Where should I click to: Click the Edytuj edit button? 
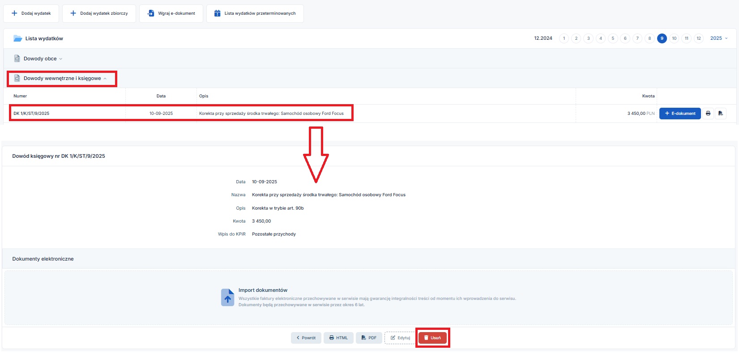(x=400, y=338)
